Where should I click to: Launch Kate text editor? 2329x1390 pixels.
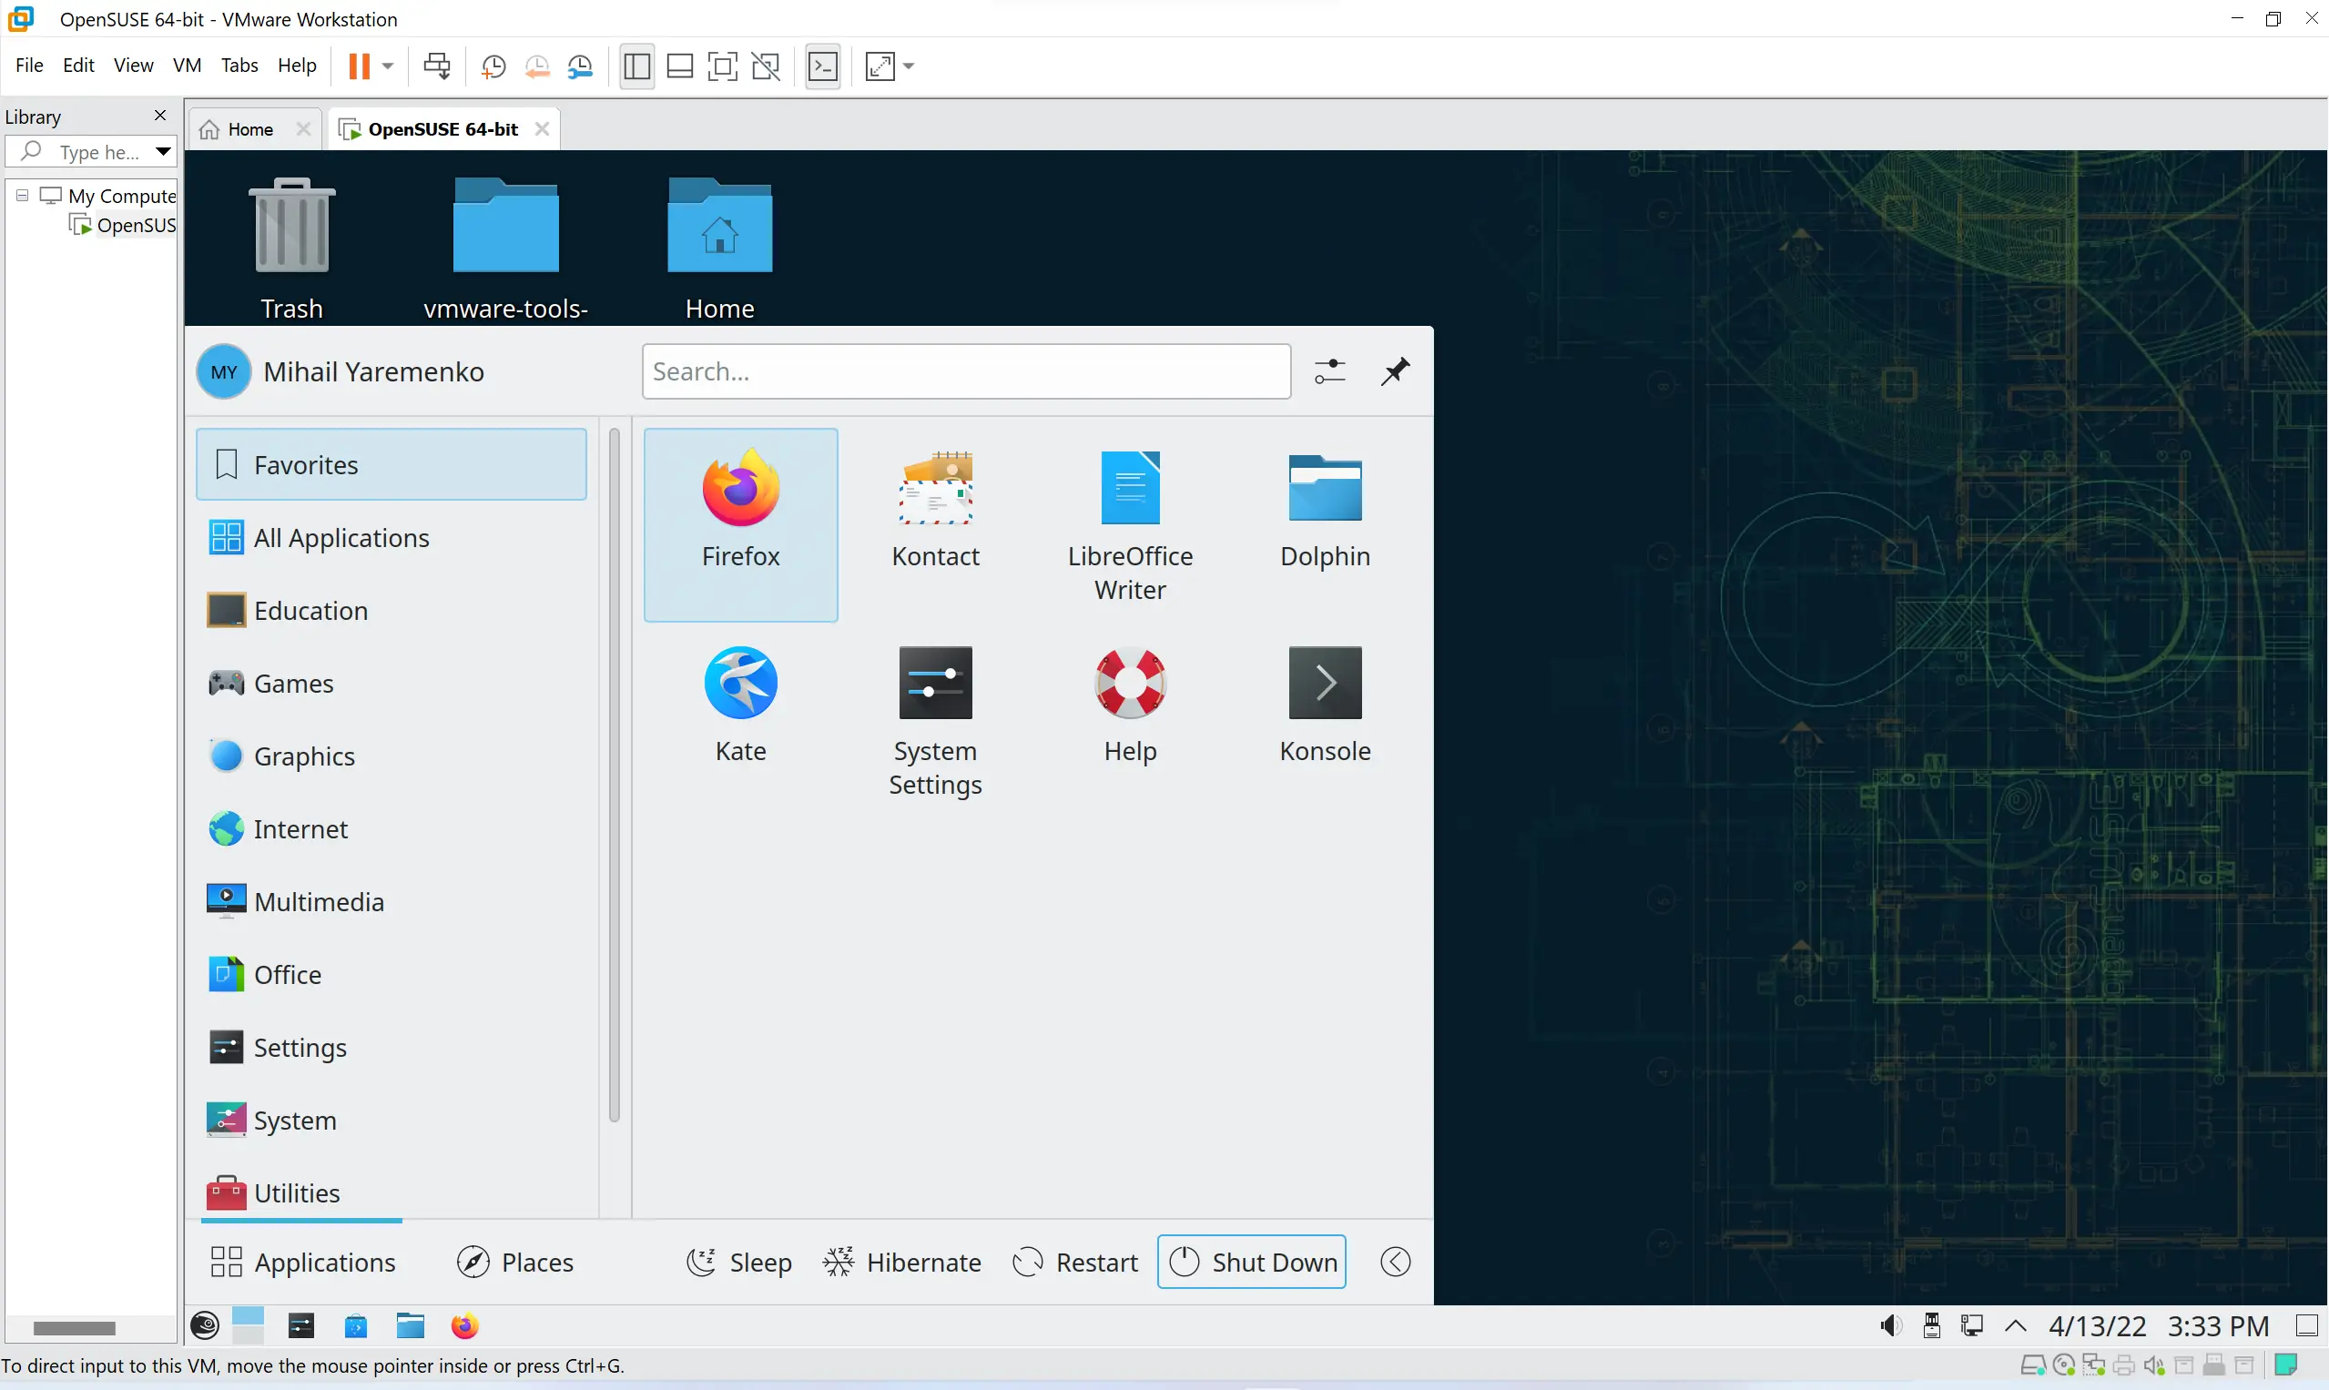pyautogui.click(x=740, y=705)
